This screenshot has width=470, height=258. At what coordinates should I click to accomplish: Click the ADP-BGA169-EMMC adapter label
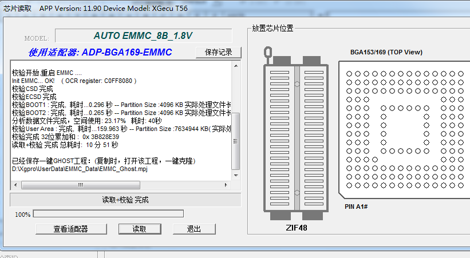[100, 53]
